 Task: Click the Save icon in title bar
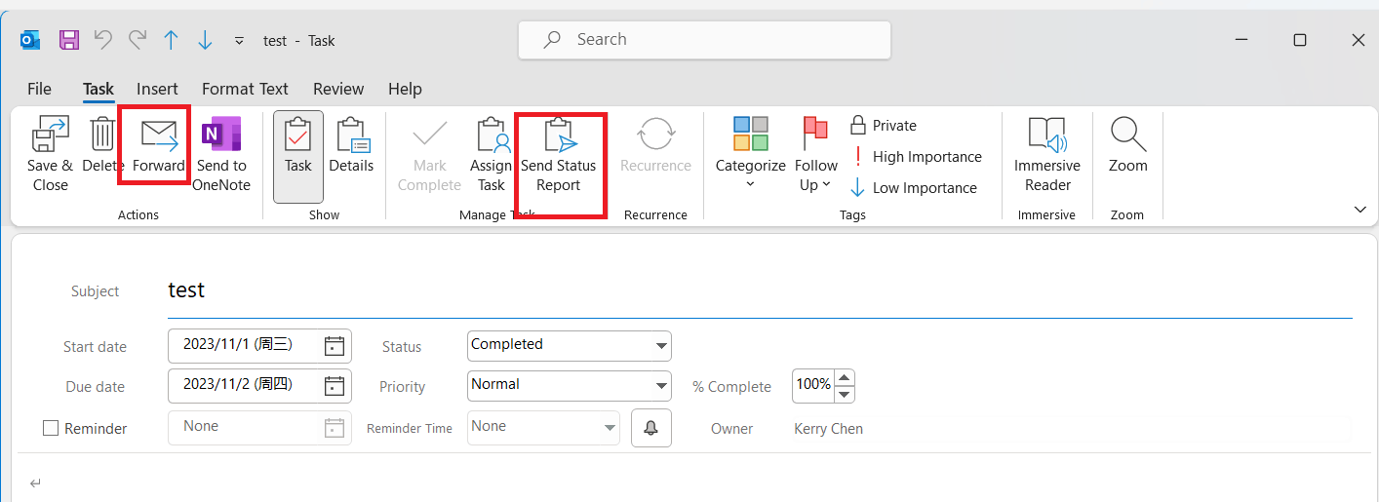(x=69, y=40)
